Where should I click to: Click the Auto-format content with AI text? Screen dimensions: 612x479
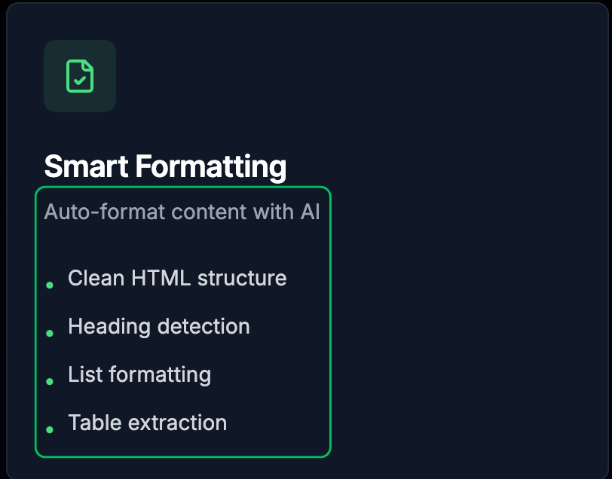(x=182, y=212)
